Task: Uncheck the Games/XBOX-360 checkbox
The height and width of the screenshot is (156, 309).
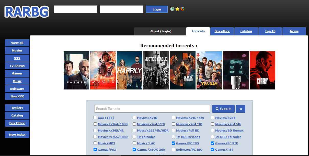Action: tap(134, 150)
